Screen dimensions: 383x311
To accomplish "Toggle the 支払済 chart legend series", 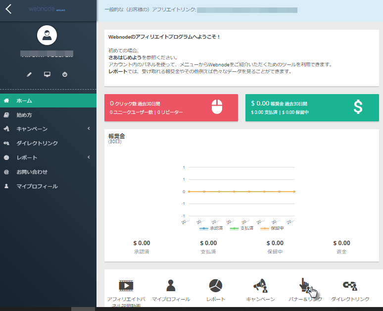I will (x=241, y=228).
